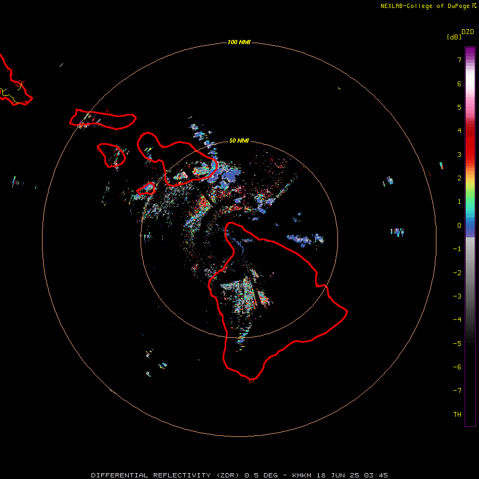Screen dimensions: 479x479
Task: Click the -2 value on colorbar scale
Action: [457, 273]
